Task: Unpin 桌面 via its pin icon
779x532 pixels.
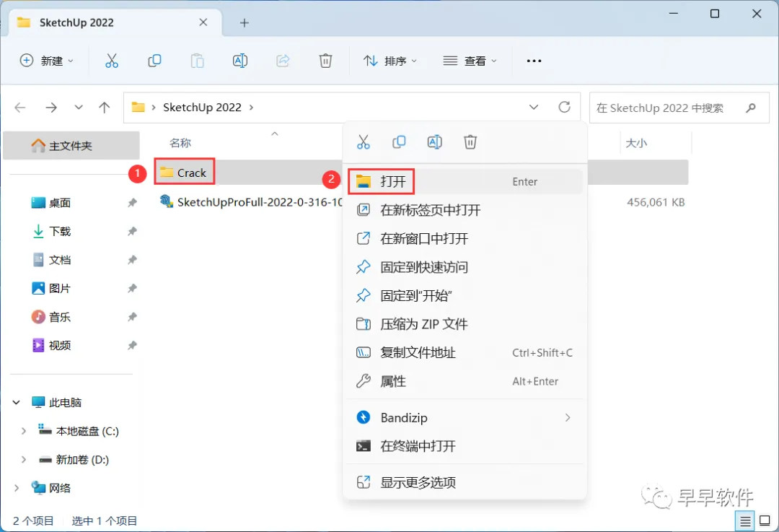Action: tap(132, 203)
